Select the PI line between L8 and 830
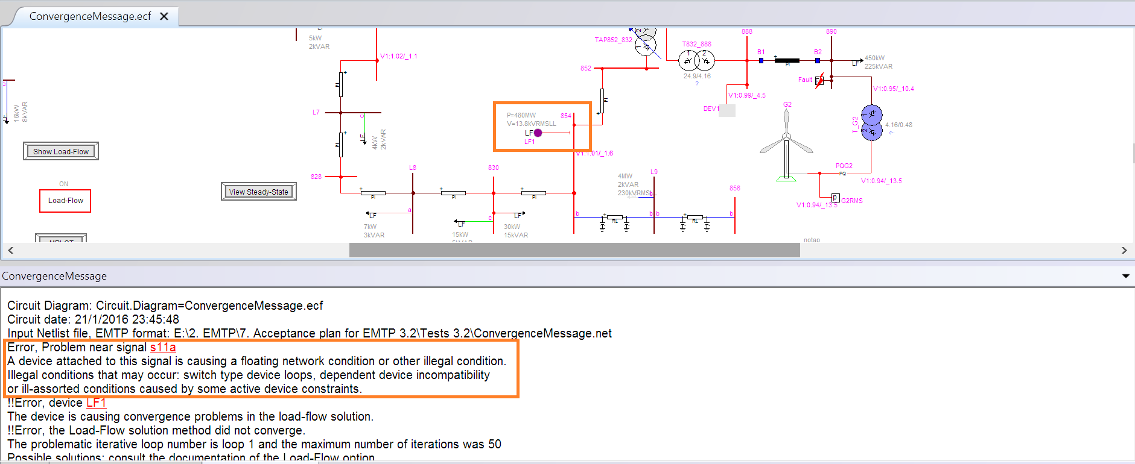1135x464 pixels. (x=453, y=193)
